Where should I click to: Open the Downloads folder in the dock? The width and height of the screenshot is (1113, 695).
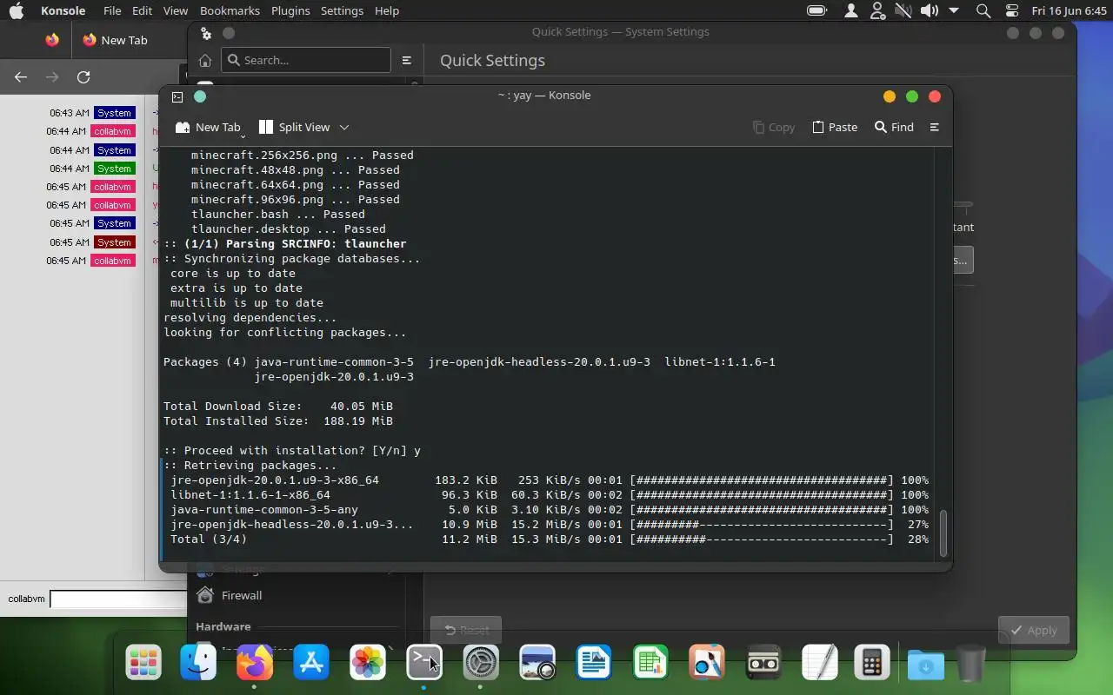926,665
